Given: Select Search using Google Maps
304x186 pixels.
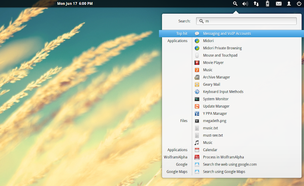Looking at the screenshot, I should [x=224, y=172].
